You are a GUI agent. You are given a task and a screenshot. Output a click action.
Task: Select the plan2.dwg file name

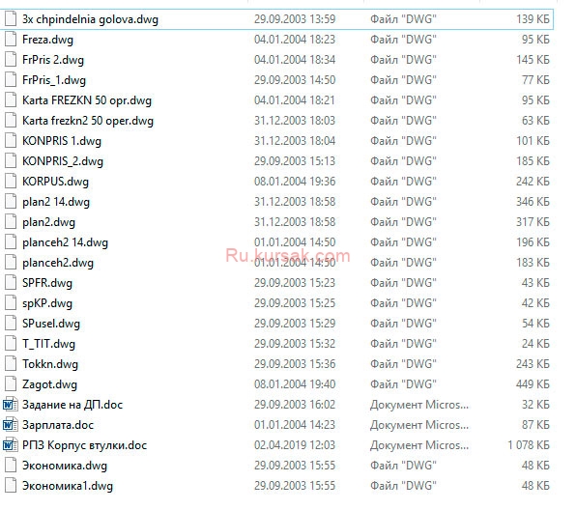(48, 222)
